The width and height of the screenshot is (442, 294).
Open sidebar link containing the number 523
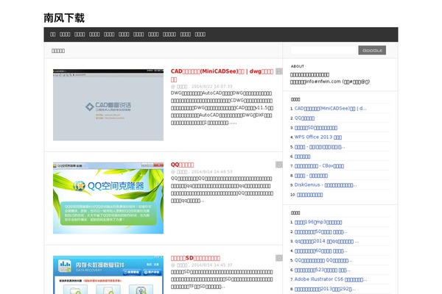(323, 270)
